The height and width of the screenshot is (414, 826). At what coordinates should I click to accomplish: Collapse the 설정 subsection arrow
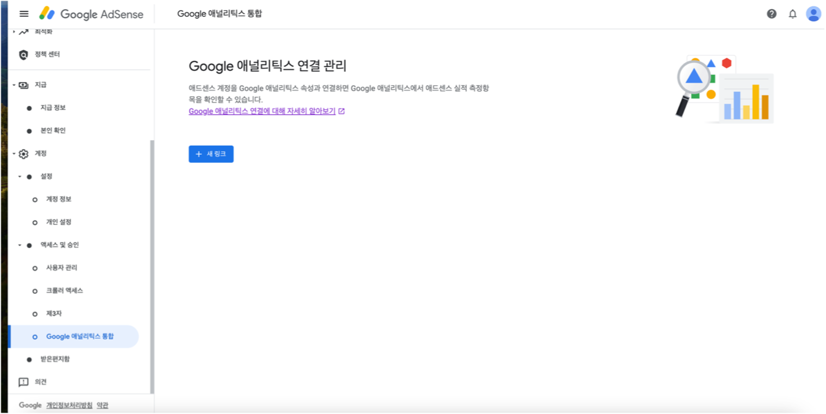click(20, 176)
